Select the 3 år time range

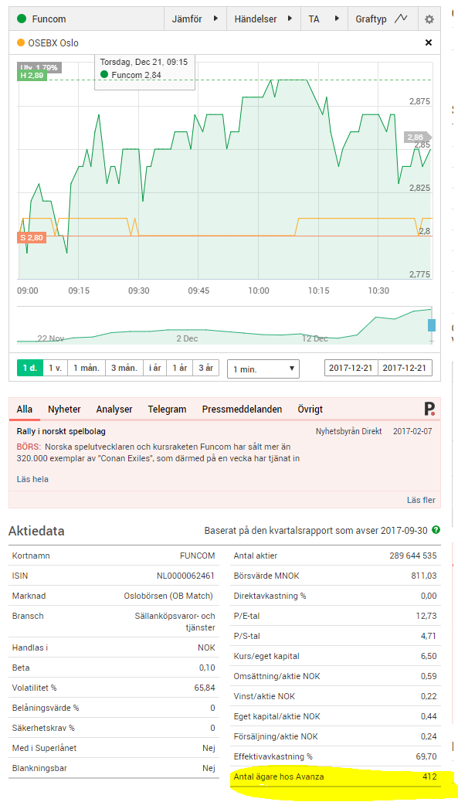(206, 368)
